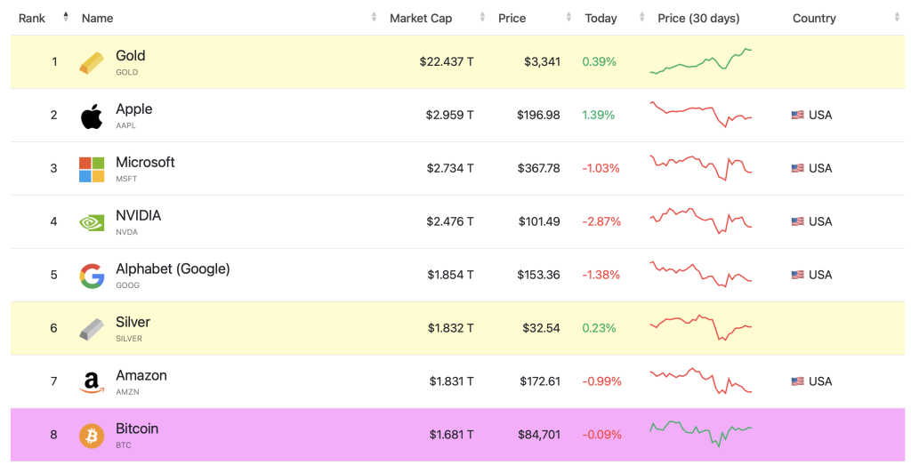Screen dimensions: 911x465
Task: Click the Silver bar icon
Action: 92,329
